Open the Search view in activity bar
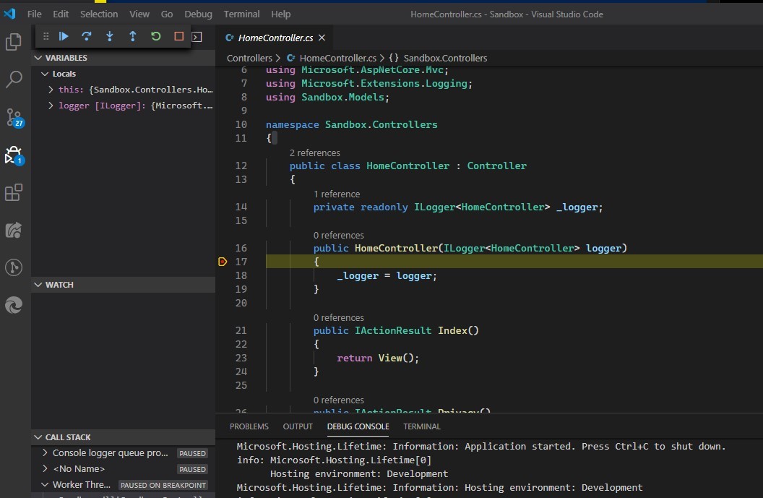Viewport: 763px width, 498px height. tap(13, 80)
